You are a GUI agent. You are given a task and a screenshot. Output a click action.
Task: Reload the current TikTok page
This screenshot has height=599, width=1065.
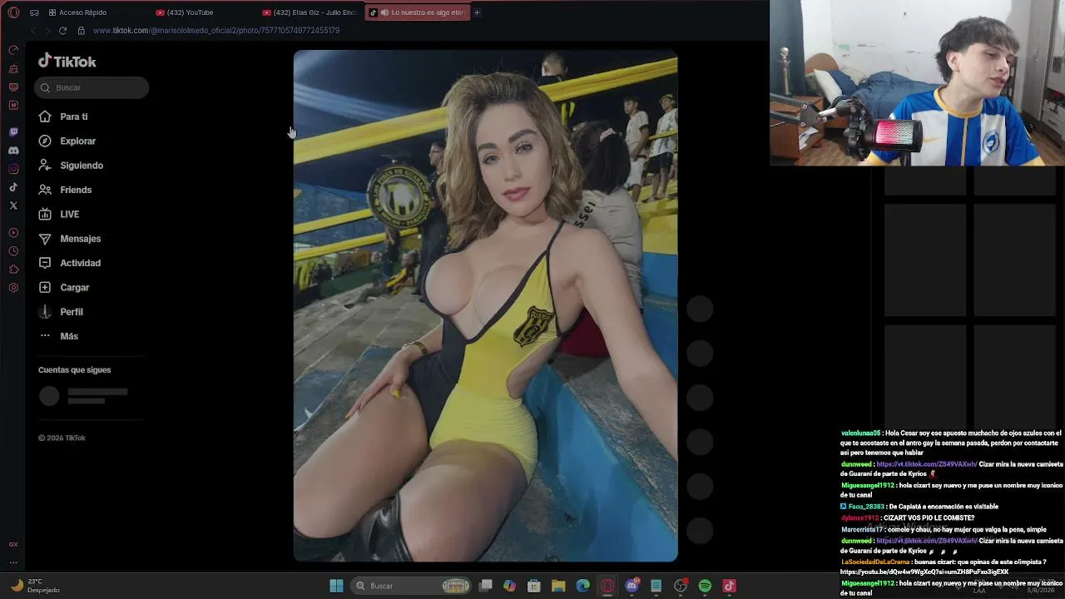pyautogui.click(x=62, y=31)
